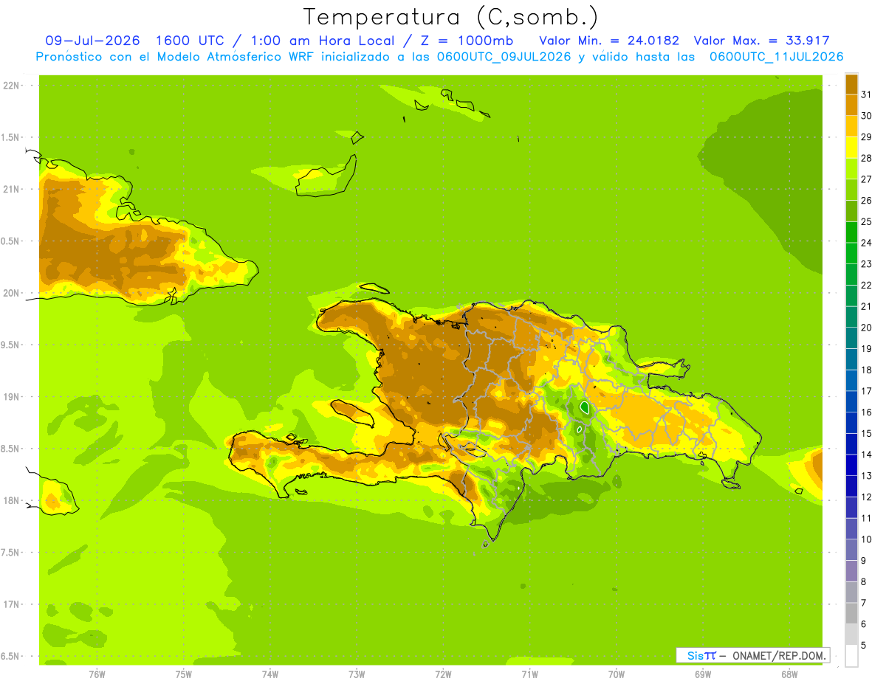
Task: Click the larger white-outlined cool spot on Hispaniola
Action: (585, 407)
